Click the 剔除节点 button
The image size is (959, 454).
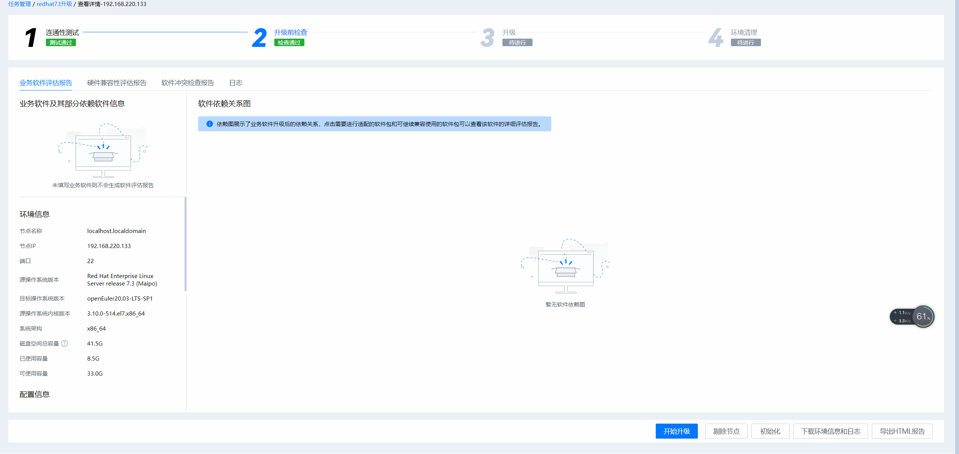coord(726,431)
